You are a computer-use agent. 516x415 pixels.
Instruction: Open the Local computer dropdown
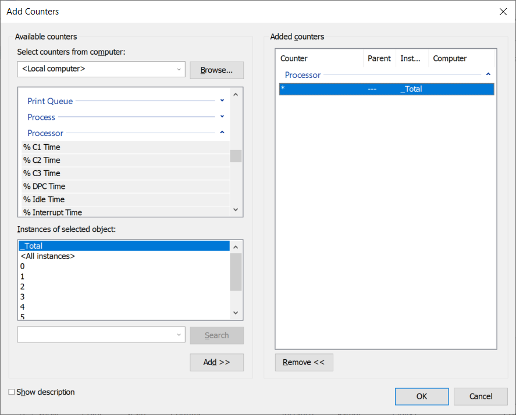101,69
